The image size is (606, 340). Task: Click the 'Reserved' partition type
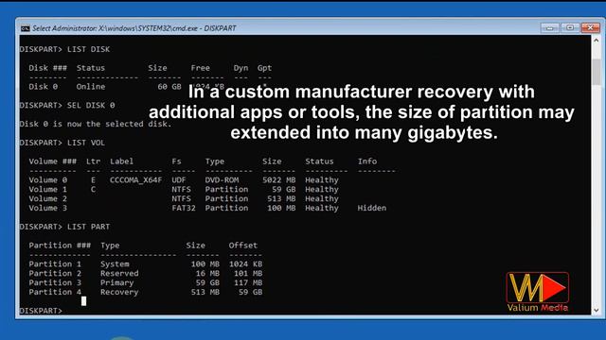pos(119,273)
